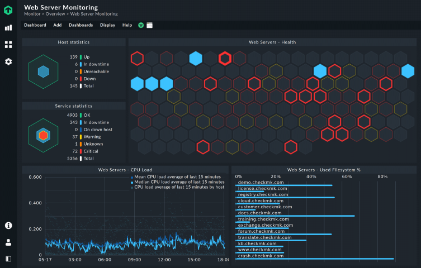Click the Web Servers - CPU Load title
Viewport: 421px width, 268px height.
[125, 170]
